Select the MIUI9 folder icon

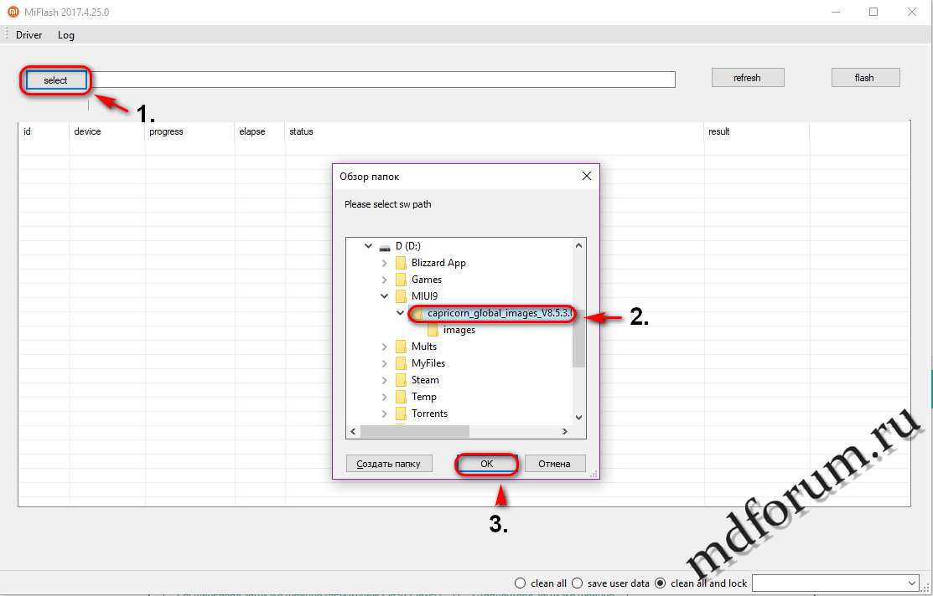tap(401, 296)
